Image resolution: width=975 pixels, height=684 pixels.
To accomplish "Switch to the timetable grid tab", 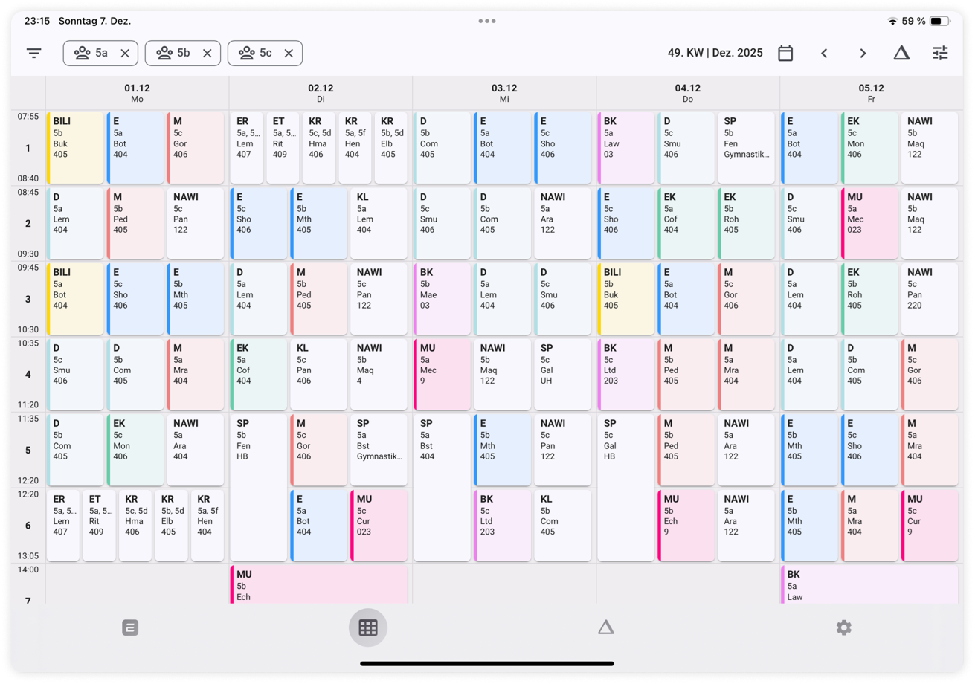I will pos(368,628).
